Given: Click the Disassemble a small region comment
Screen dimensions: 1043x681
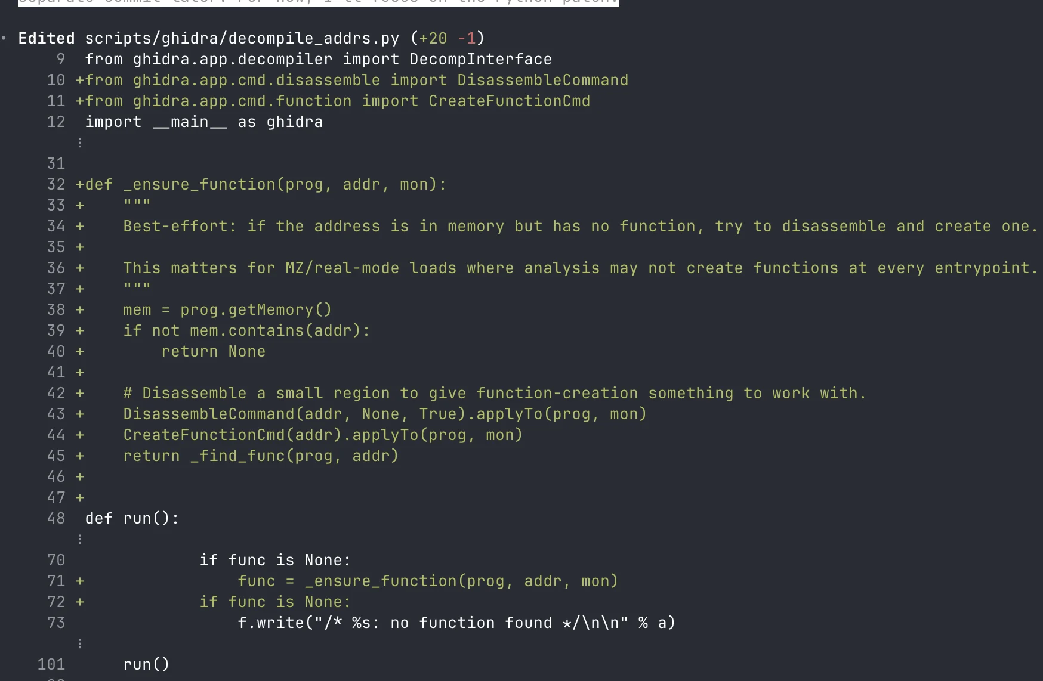Looking at the screenshot, I should [494, 394].
